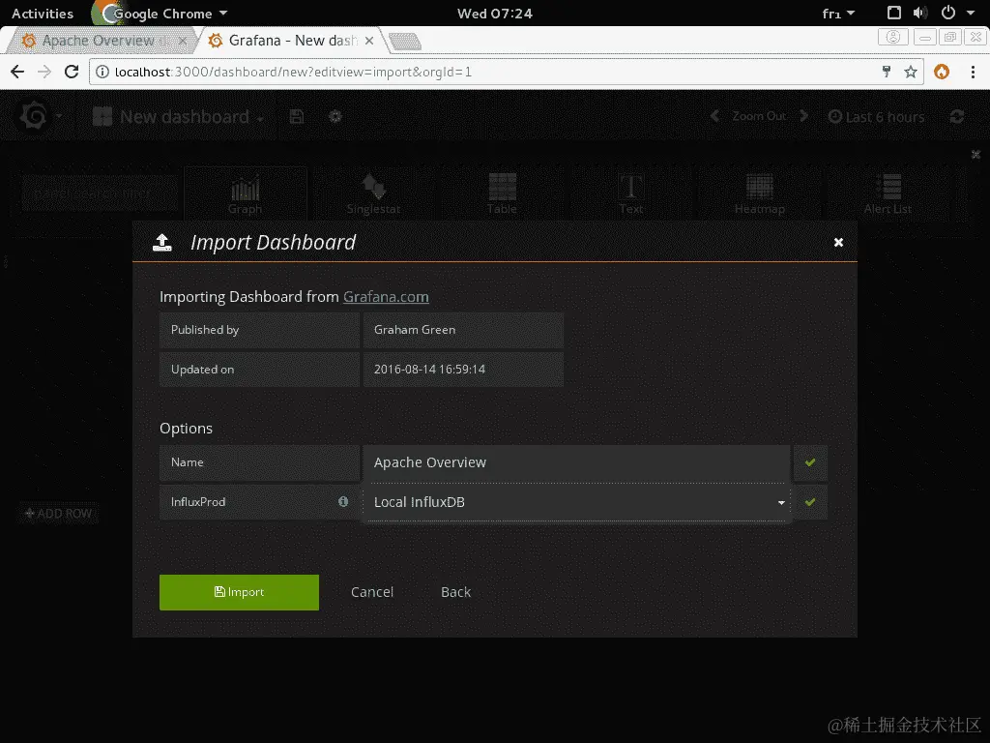Click the green Import button
The image size is (990, 743).
point(239,592)
